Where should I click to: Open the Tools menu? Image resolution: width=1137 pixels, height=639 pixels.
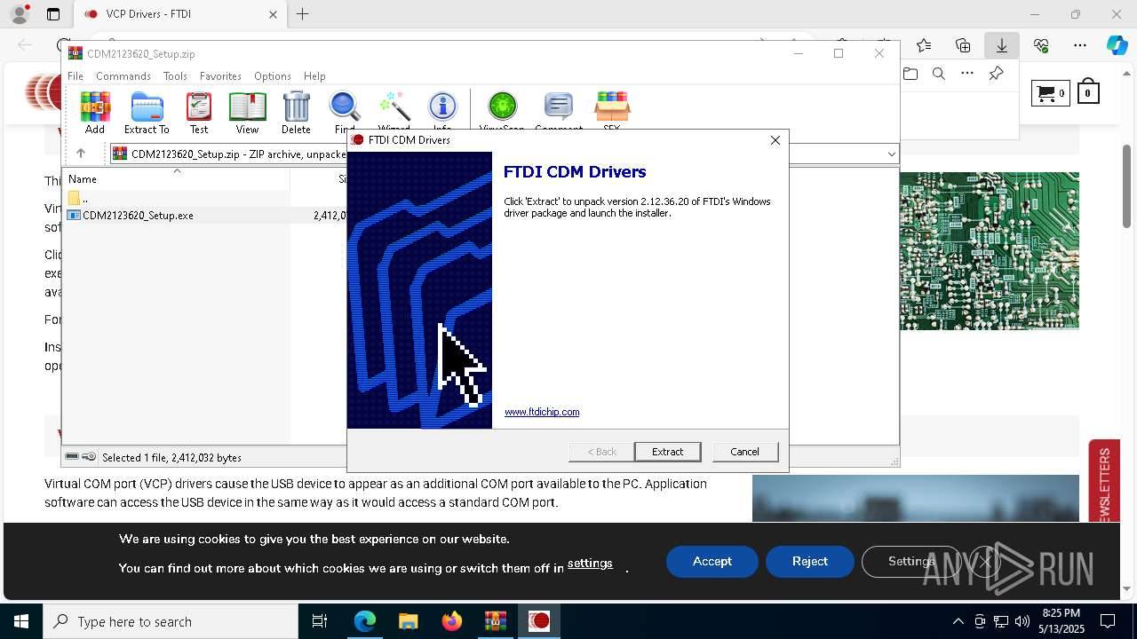point(175,76)
